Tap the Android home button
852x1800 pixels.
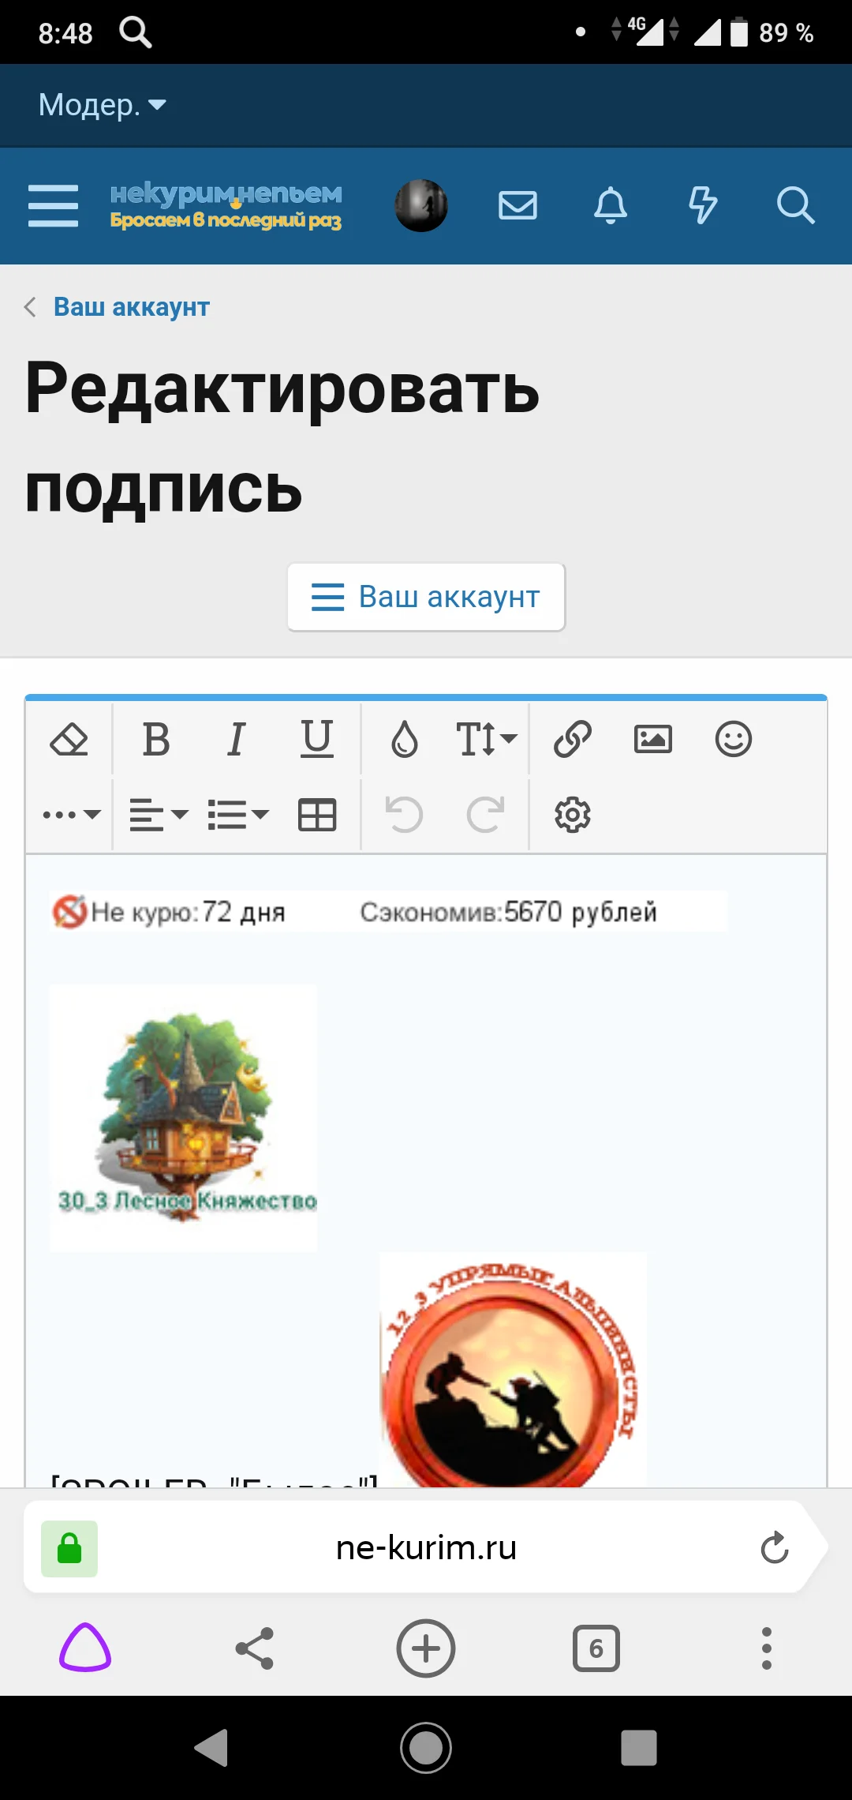tap(426, 1748)
